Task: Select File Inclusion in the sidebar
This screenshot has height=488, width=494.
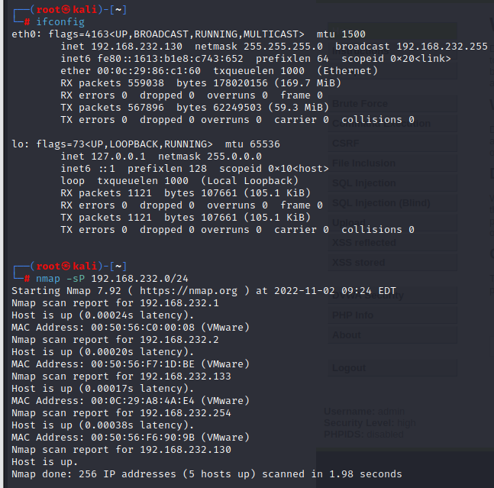Action: tap(364, 163)
